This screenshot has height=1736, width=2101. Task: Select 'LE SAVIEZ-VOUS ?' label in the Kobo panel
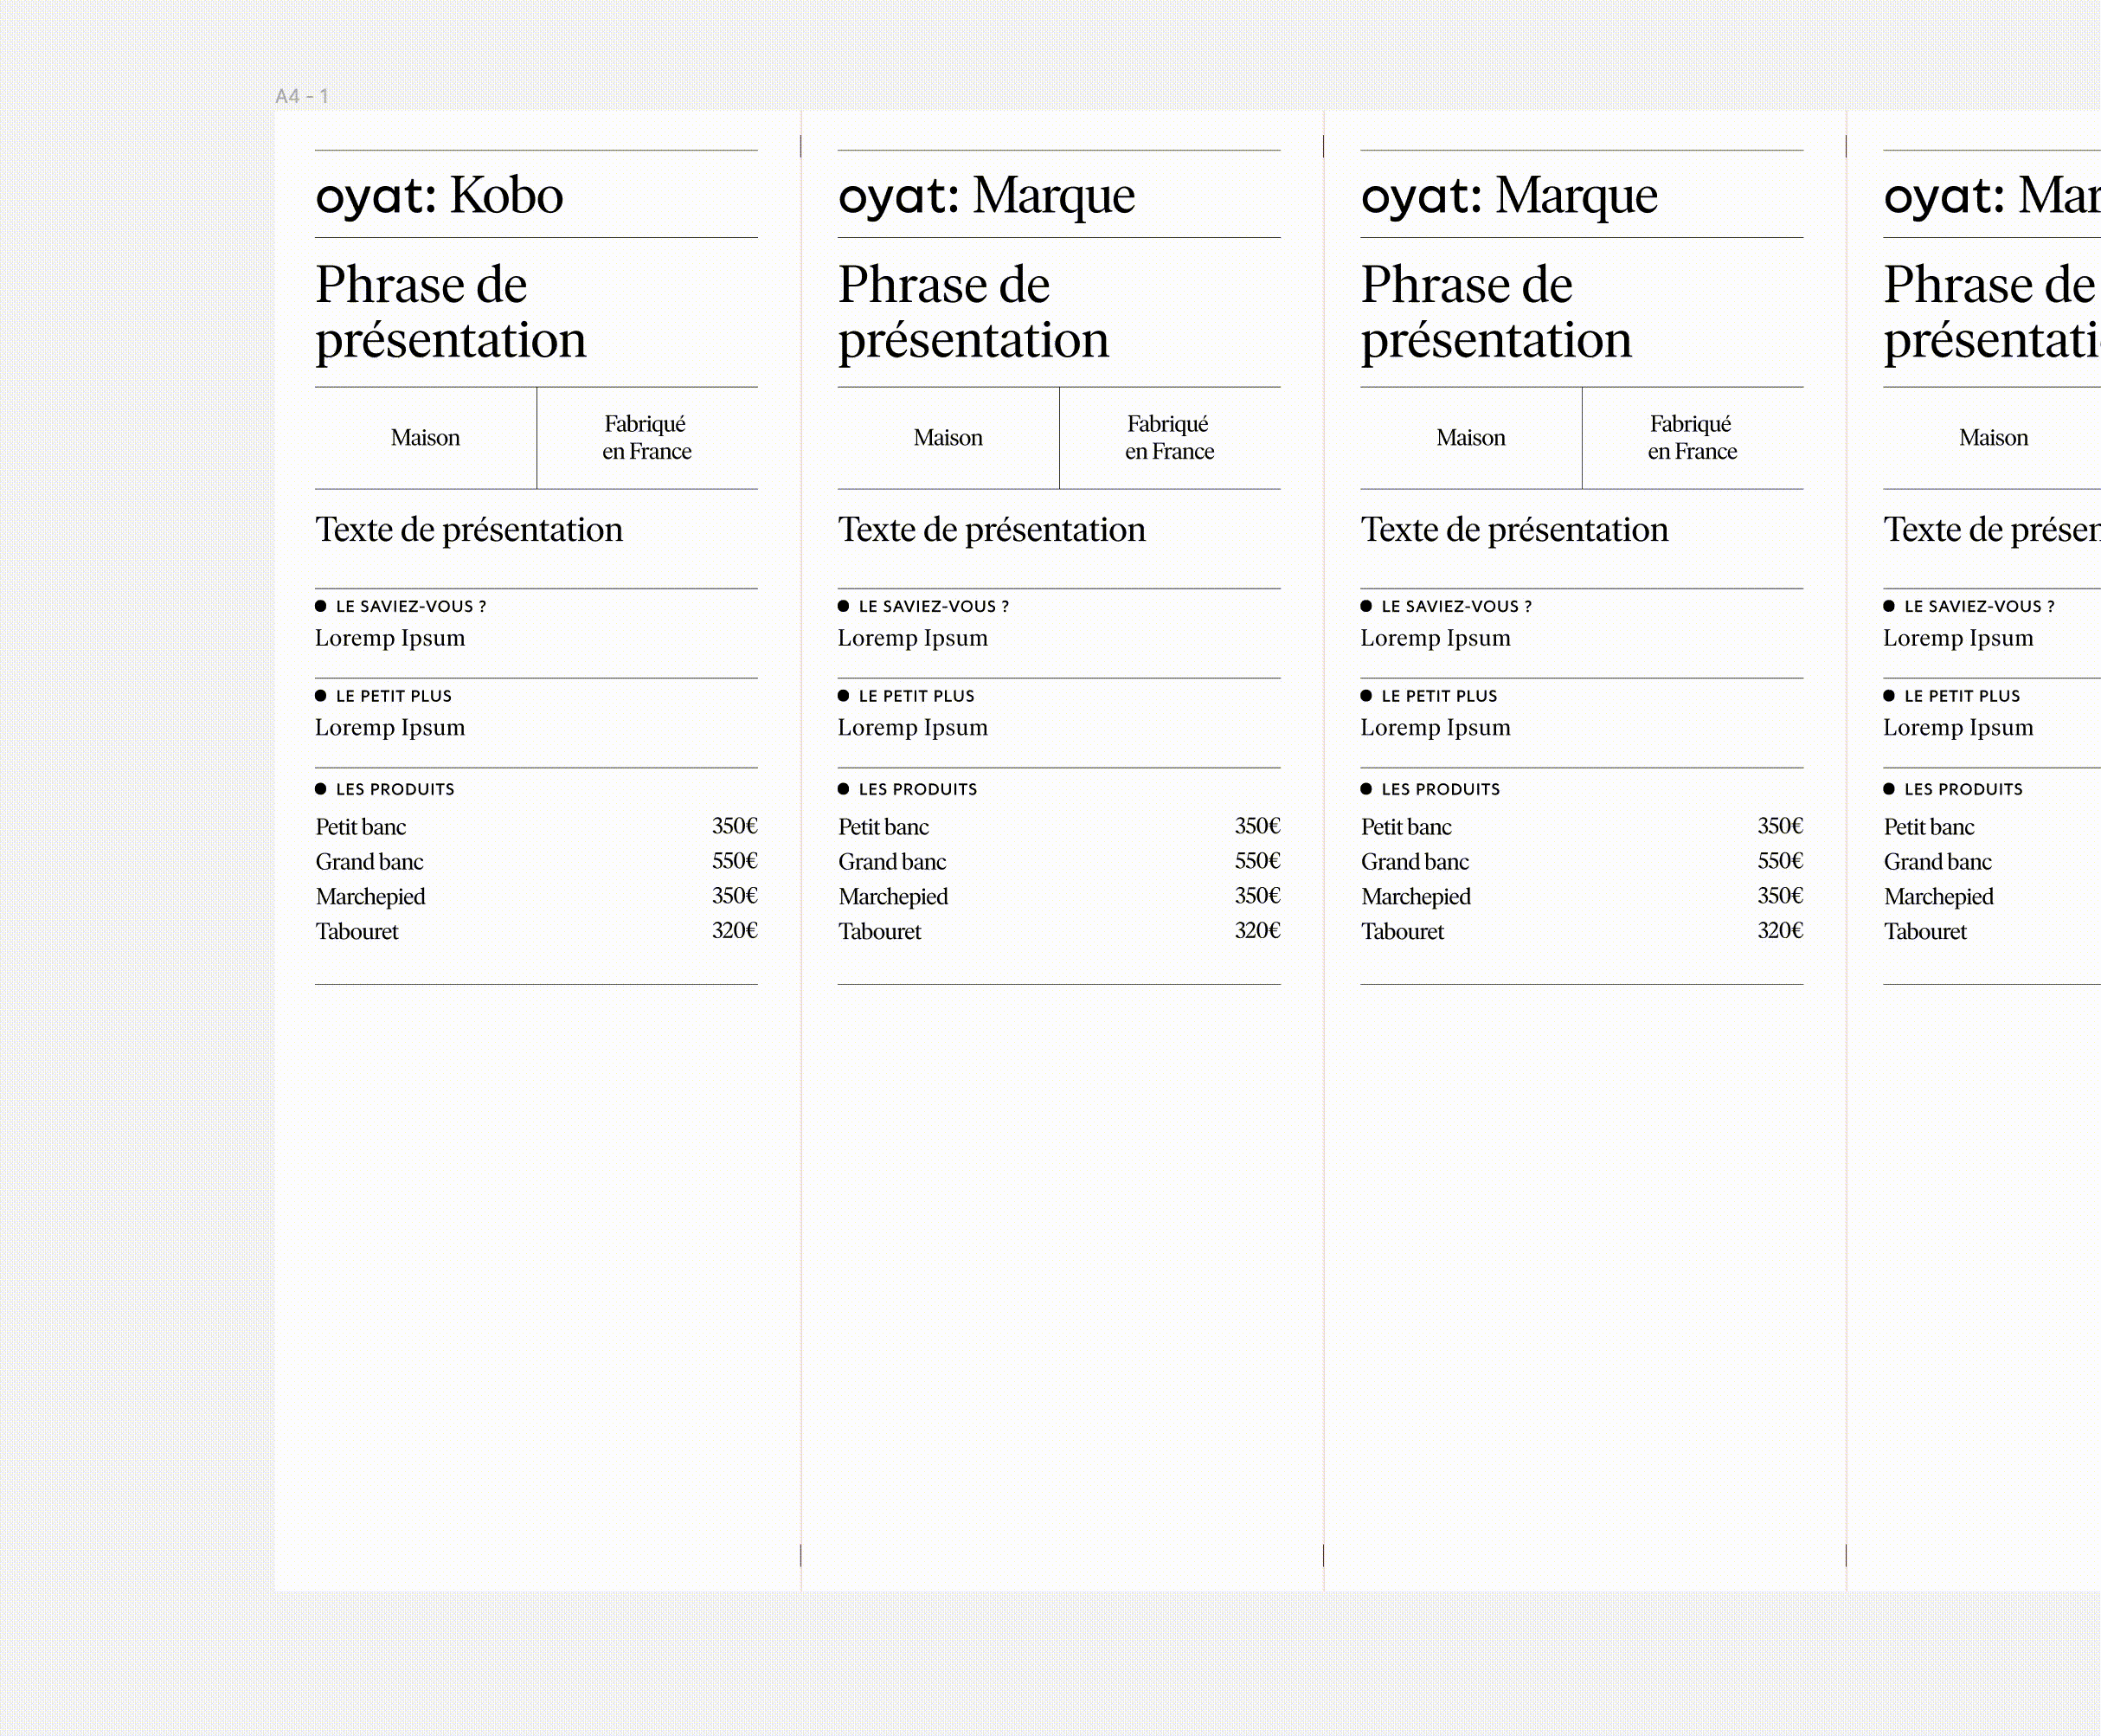click(411, 606)
